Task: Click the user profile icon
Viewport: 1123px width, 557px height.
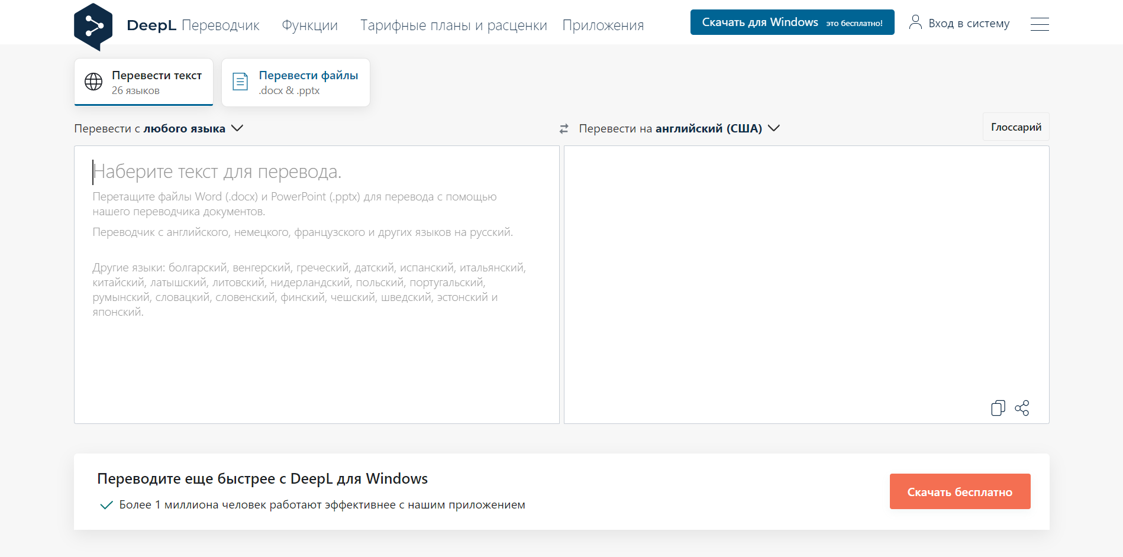Action: [x=915, y=22]
